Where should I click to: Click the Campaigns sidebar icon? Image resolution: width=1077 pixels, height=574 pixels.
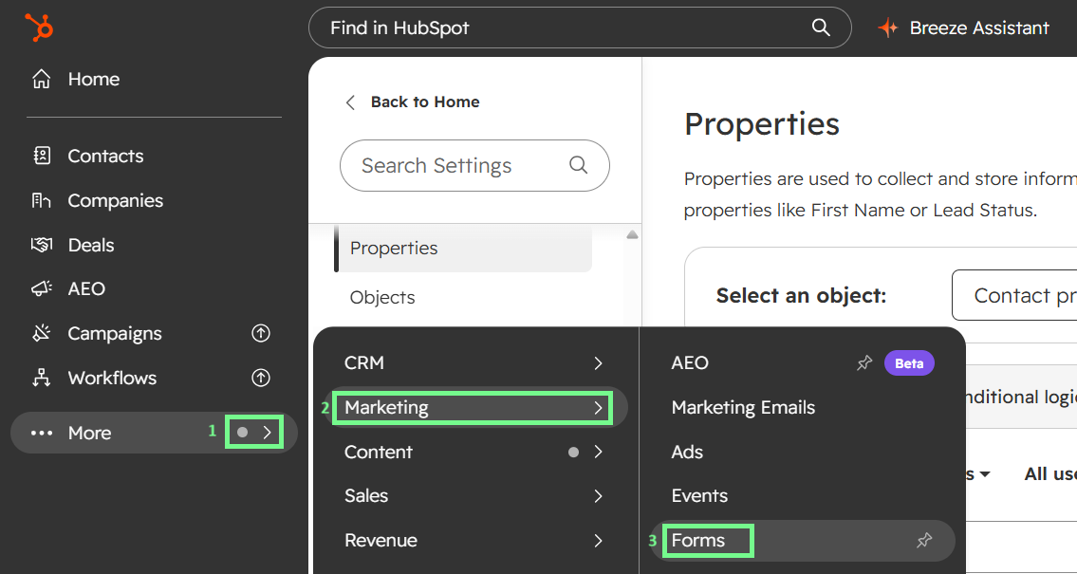pyautogui.click(x=41, y=333)
